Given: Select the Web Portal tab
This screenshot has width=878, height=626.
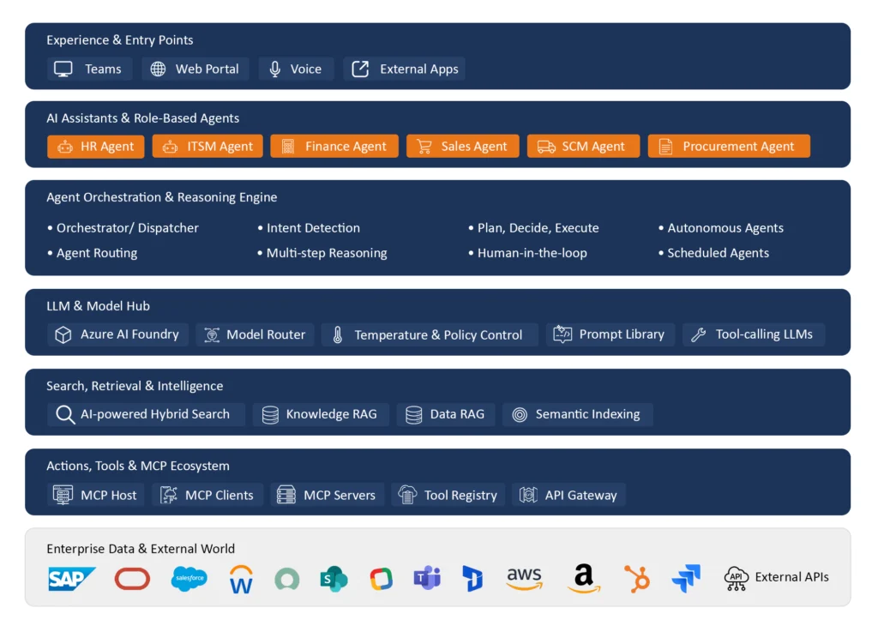Looking at the screenshot, I should click(x=195, y=69).
